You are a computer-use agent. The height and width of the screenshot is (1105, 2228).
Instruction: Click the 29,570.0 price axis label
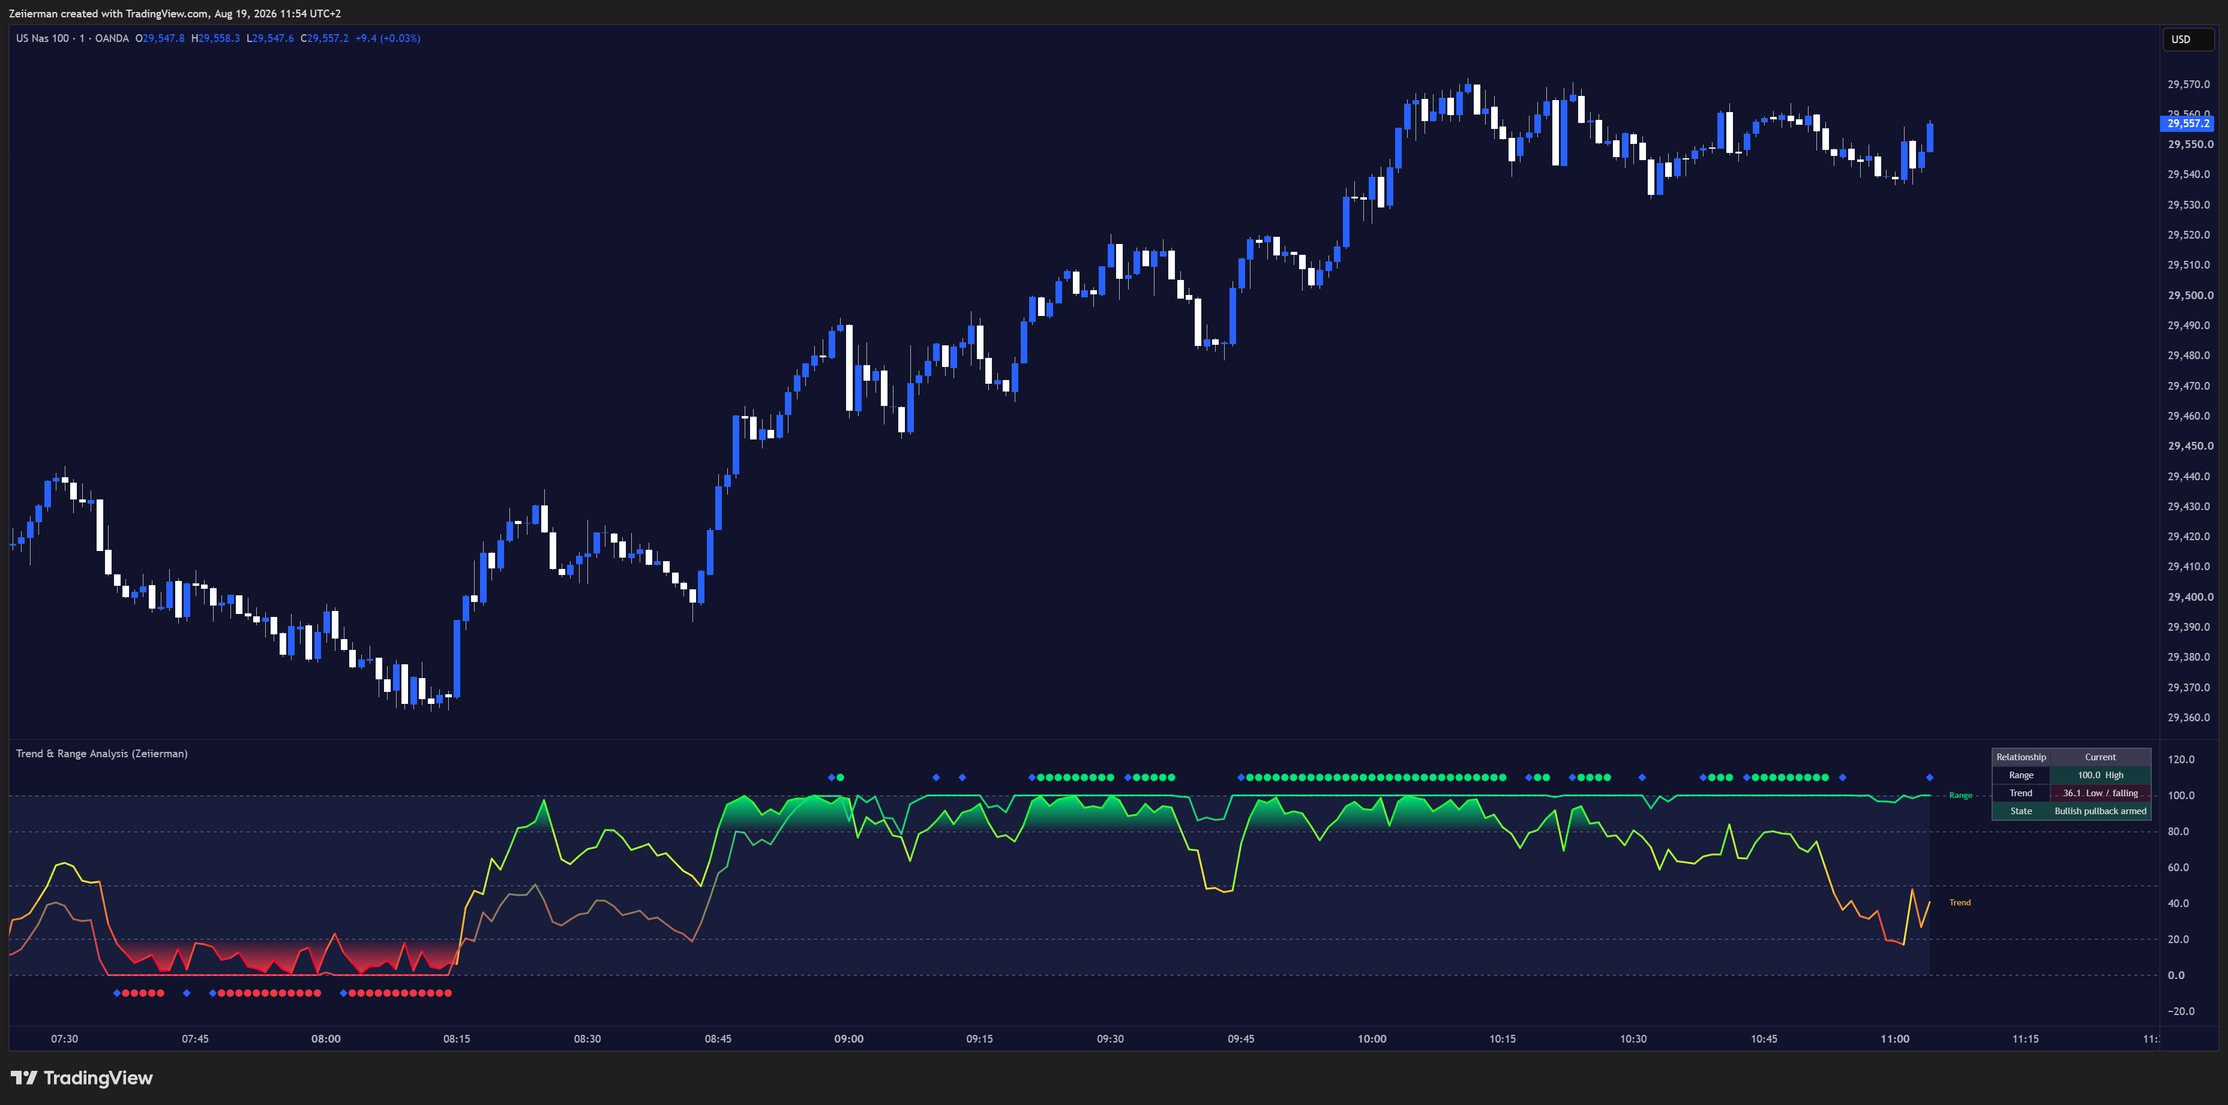tap(2188, 85)
